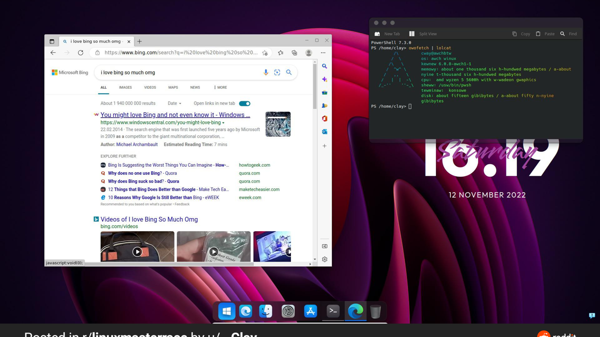The height and width of the screenshot is (337, 600).
Task: Open a new browser tab
Action: [139, 41]
